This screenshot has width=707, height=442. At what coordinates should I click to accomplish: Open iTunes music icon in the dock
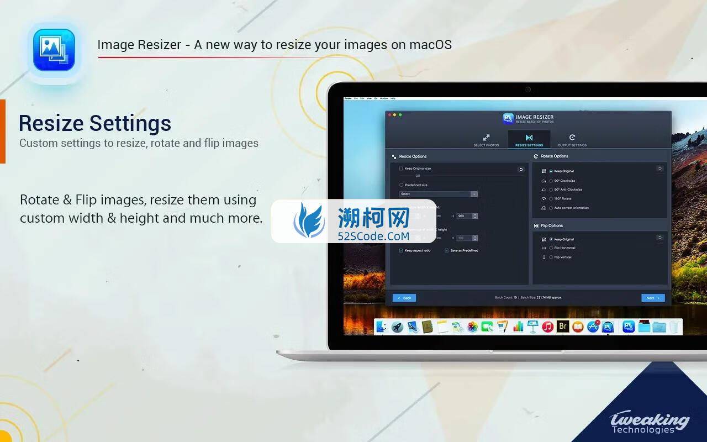point(548,327)
